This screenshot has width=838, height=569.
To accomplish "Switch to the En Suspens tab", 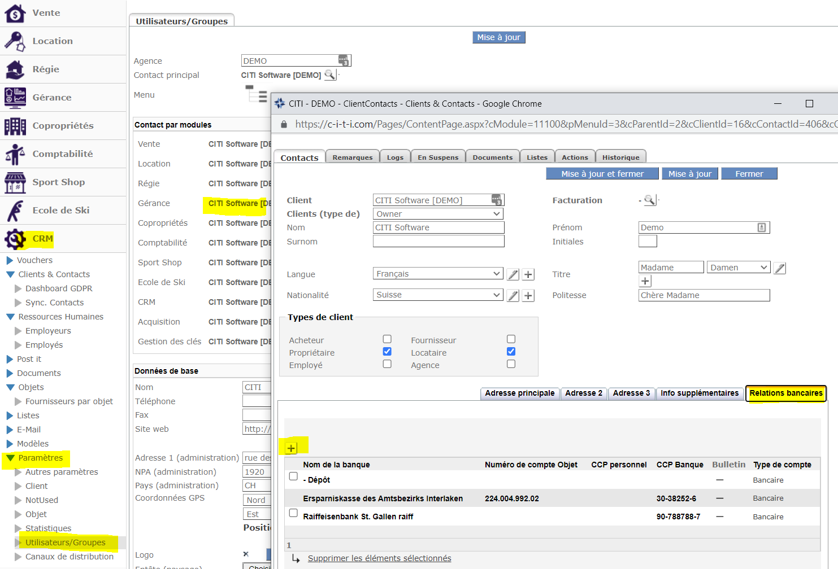I will (438, 157).
